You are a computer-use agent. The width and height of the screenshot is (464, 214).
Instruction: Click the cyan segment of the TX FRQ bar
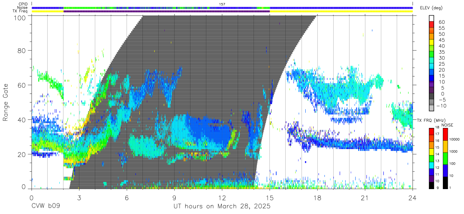pyautogui.click(x=432, y=165)
